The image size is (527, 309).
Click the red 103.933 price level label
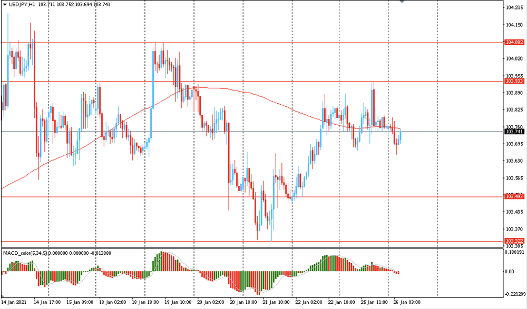pyautogui.click(x=514, y=81)
